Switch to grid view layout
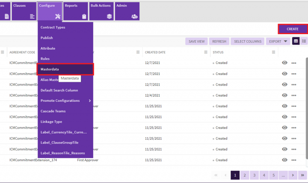Screen dimensions: 308x183 click(296, 41)
